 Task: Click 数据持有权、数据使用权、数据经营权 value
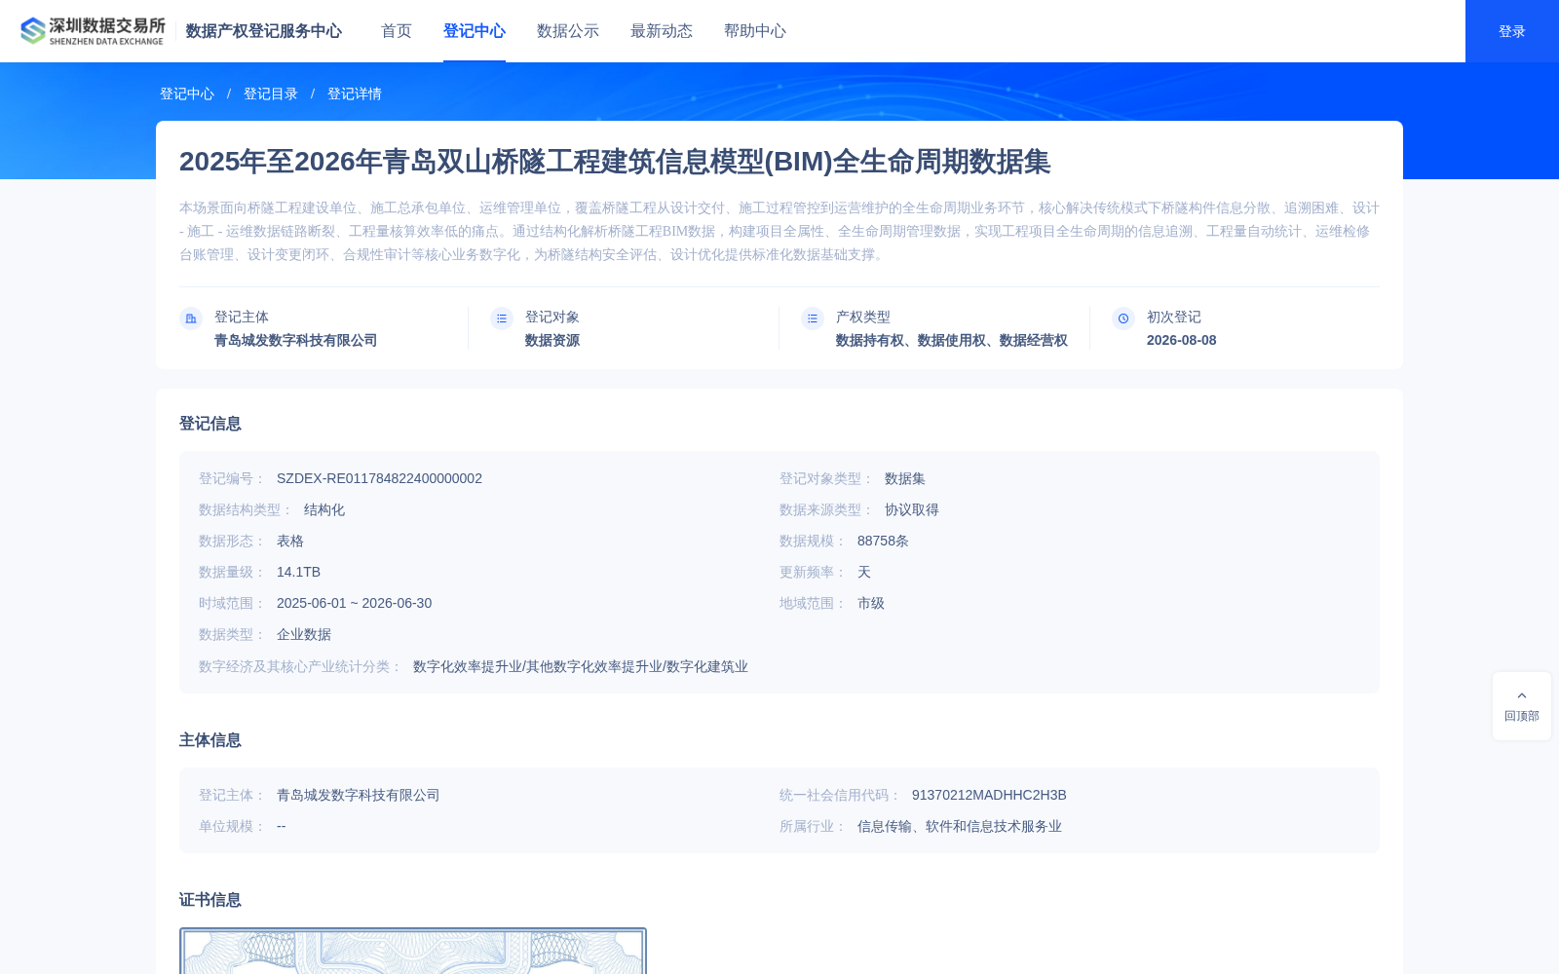click(x=951, y=340)
